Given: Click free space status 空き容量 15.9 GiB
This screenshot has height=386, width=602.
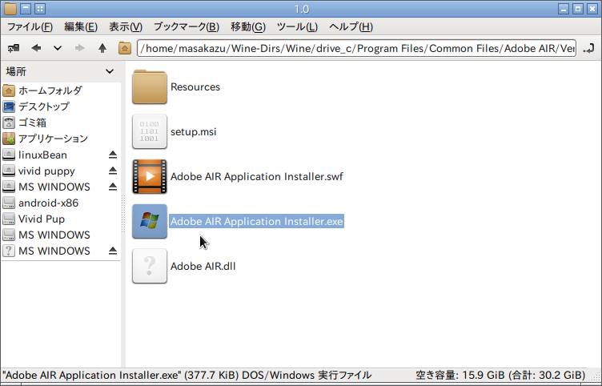Looking at the screenshot, I should (500, 375).
